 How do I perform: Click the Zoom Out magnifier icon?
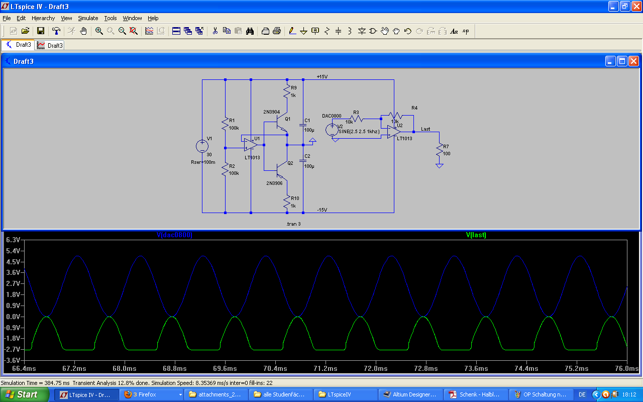click(122, 31)
